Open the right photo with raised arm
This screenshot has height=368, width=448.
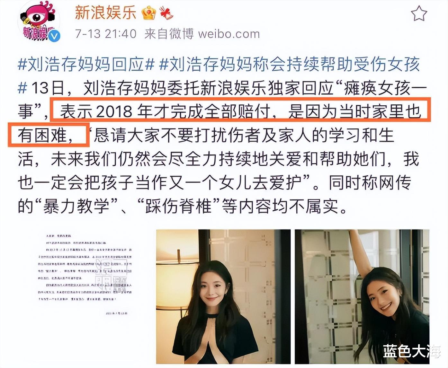click(362, 297)
